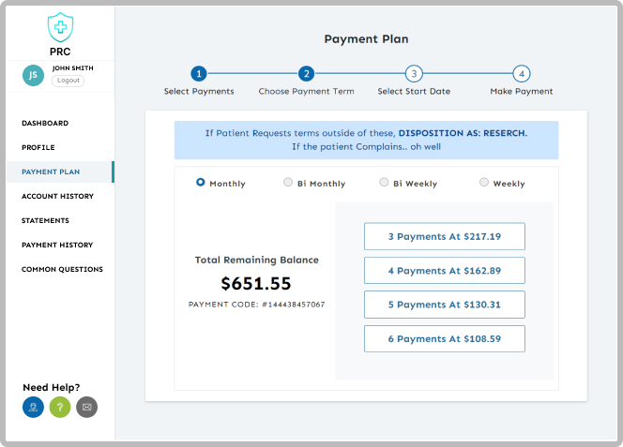Go to Account History in sidebar
This screenshot has height=447, width=623.
pyautogui.click(x=57, y=196)
